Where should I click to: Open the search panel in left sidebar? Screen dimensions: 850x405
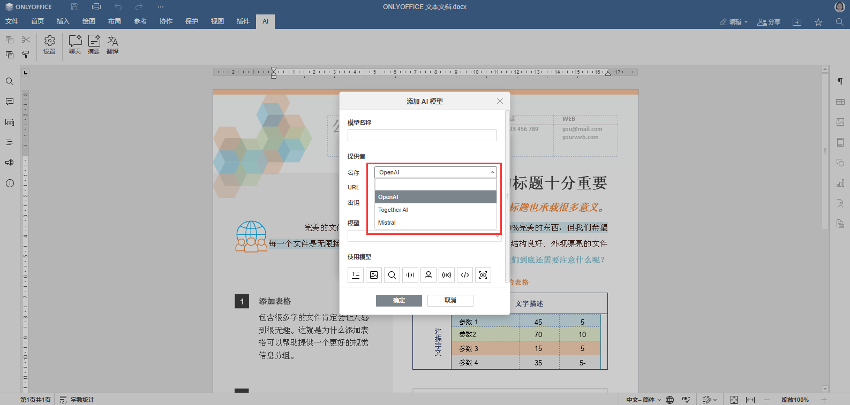point(10,81)
